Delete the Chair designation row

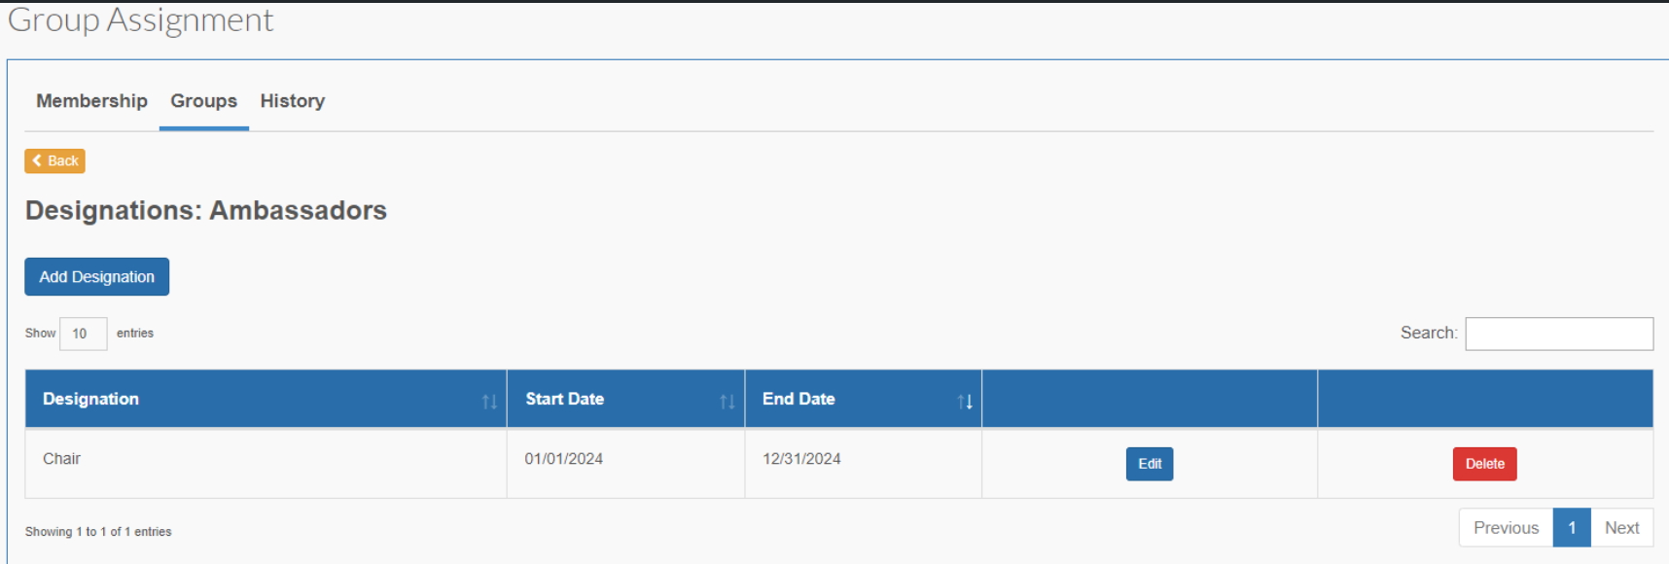click(x=1485, y=464)
